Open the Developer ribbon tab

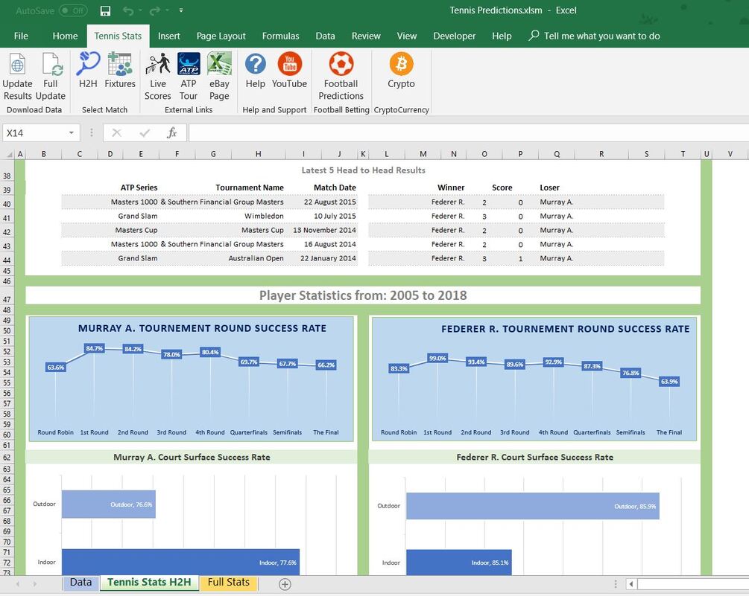coord(455,36)
